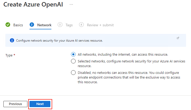Click the 'All networks, including the internet' text
The image size is (191, 110).
pos(123,55)
